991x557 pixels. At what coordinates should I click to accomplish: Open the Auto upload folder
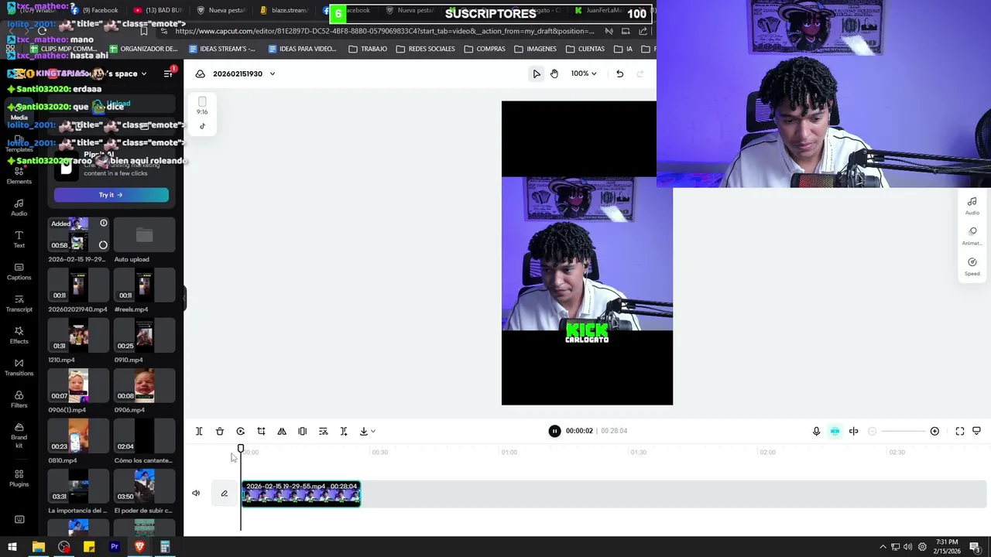pyautogui.click(x=144, y=234)
